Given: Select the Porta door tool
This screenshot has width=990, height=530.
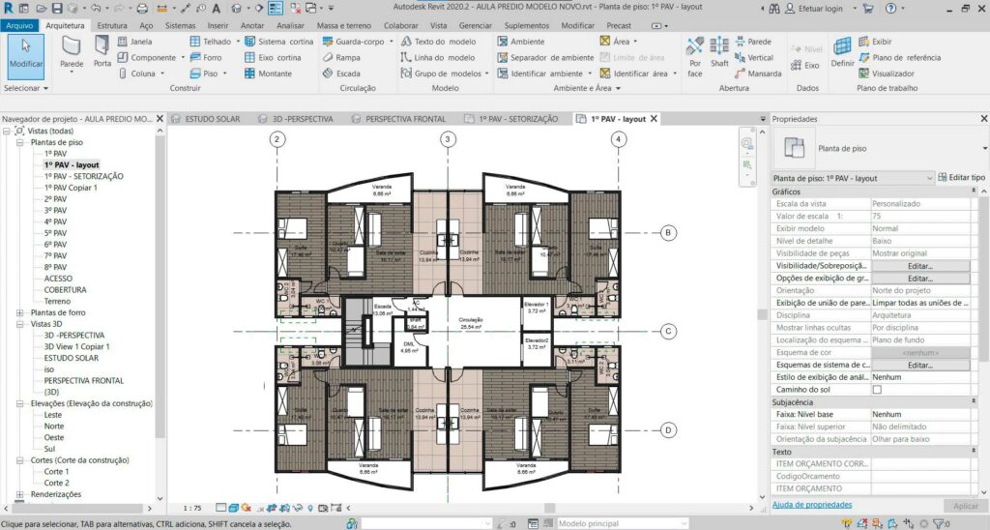Looking at the screenshot, I should [102, 52].
